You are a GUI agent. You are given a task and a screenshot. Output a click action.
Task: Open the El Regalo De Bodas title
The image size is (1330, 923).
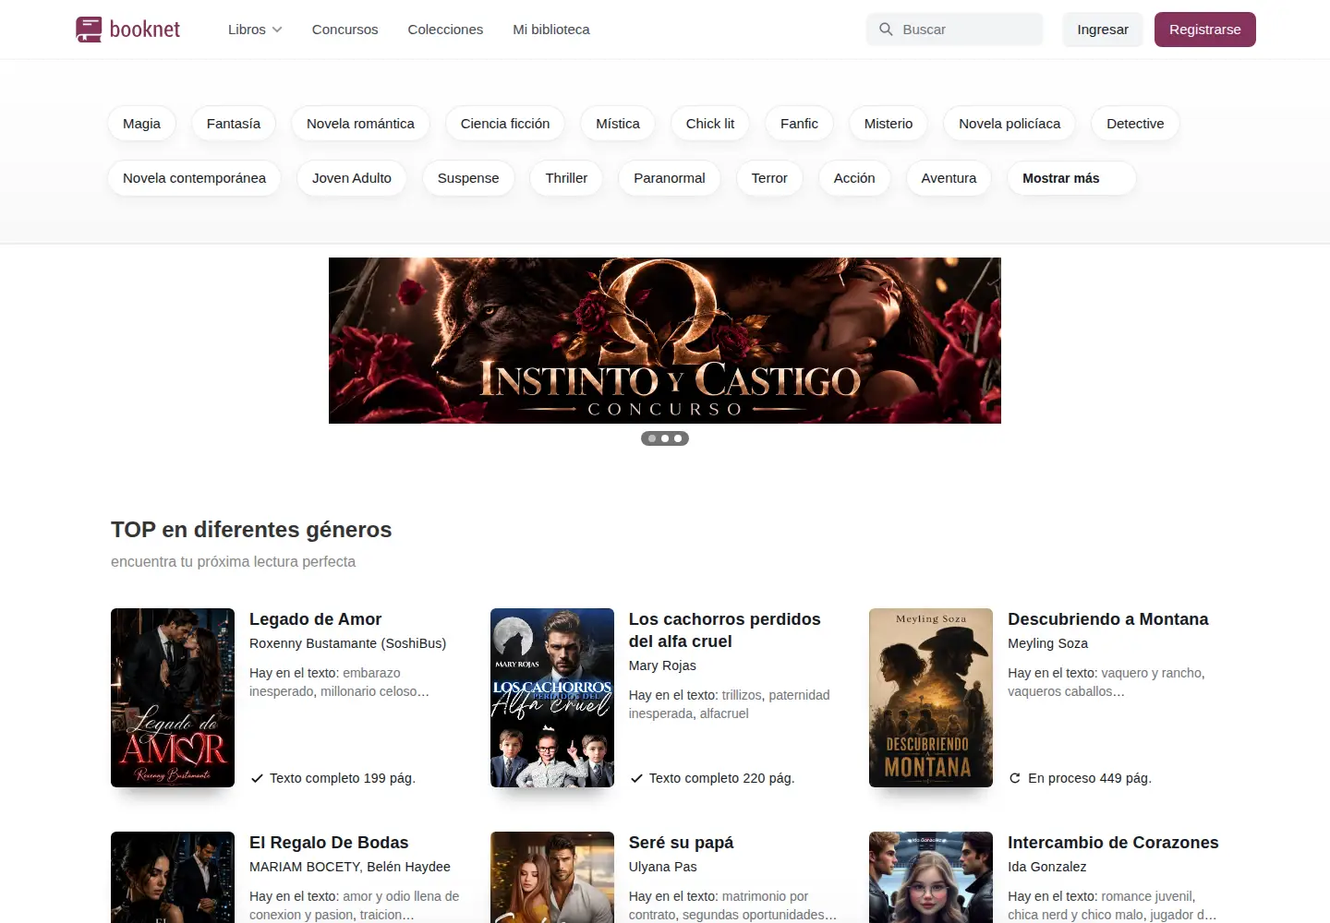pyautogui.click(x=329, y=843)
